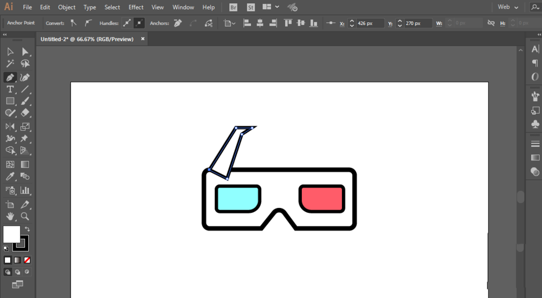Click Vertical Align Center
This screenshot has width=542, height=298.
[x=301, y=23]
